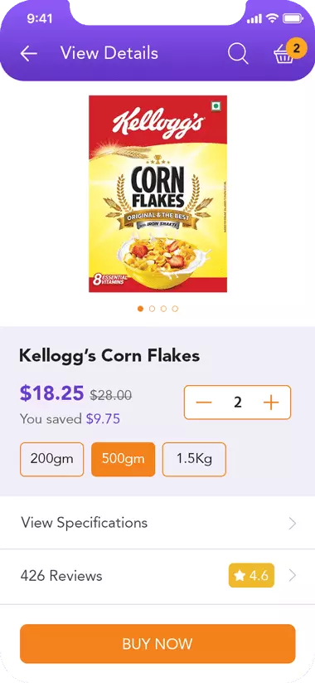The height and width of the screenshot is (683, 315).
Task: Click the star rating 4.6 badge
Action: 251,575
